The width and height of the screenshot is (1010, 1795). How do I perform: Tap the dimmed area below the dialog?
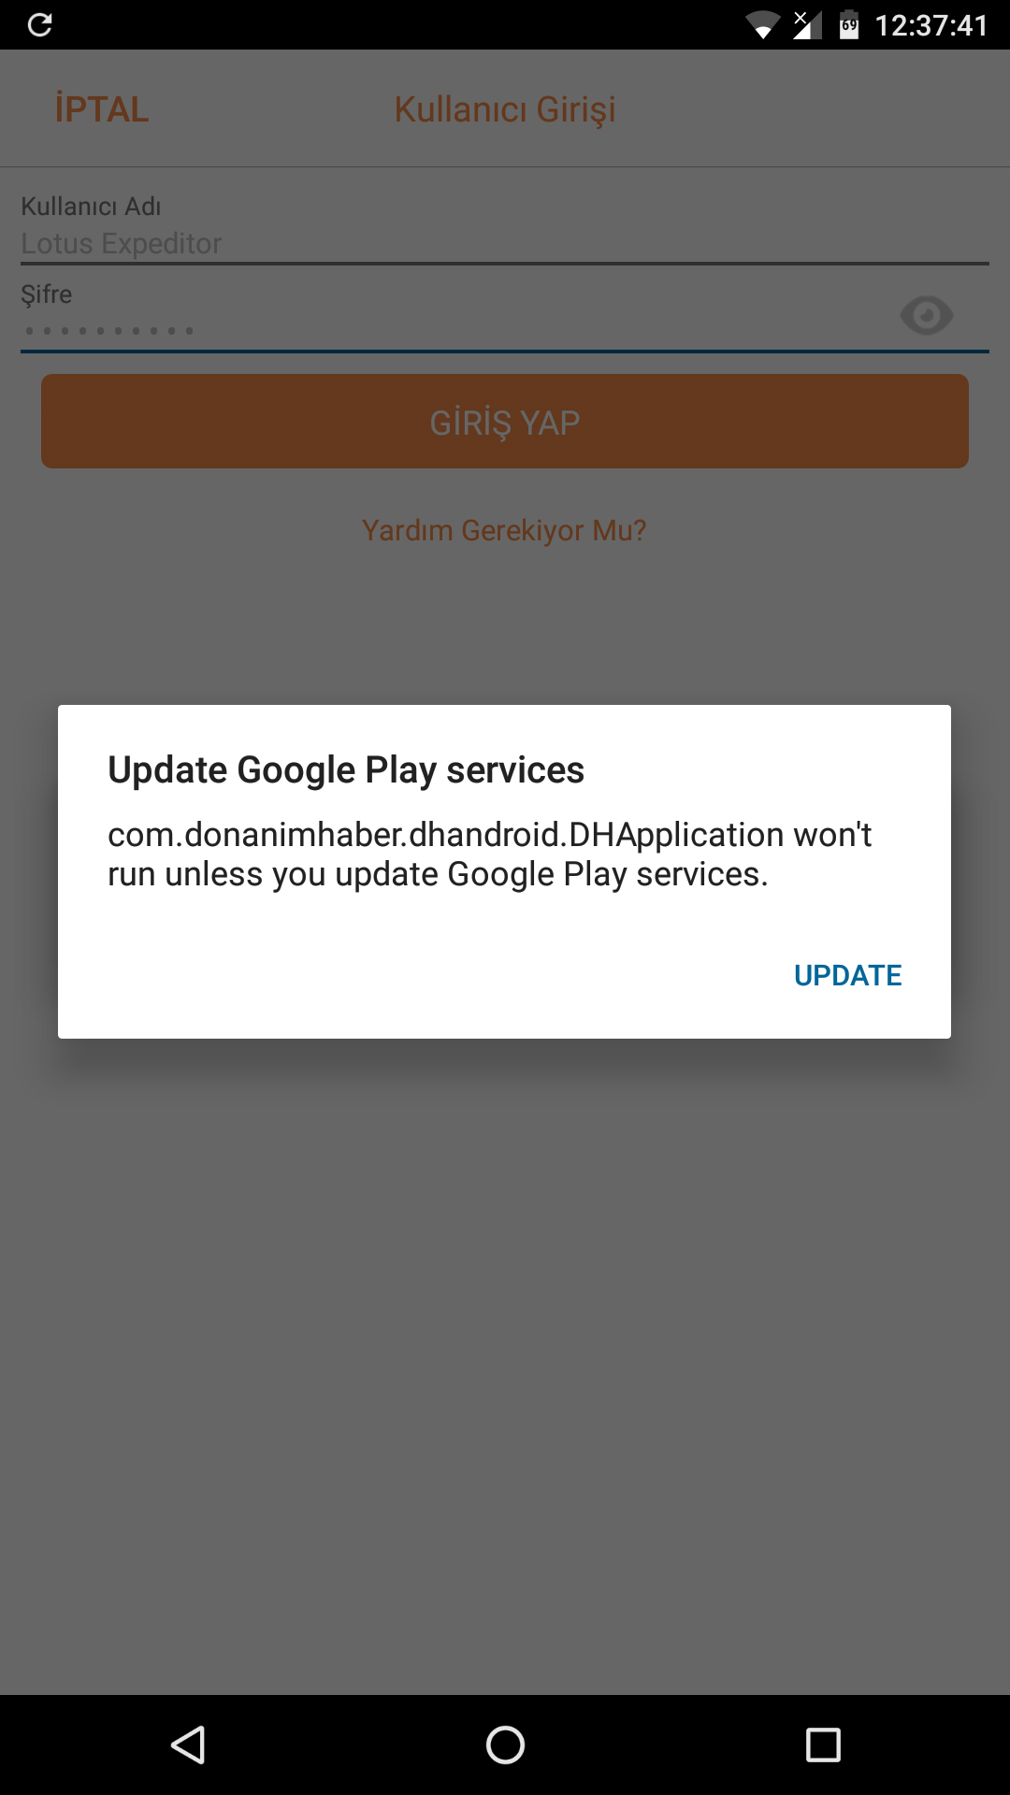coord(505,1356)
